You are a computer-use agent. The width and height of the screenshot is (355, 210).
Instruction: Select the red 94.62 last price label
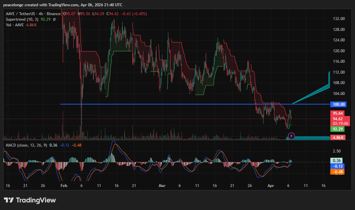tap(338, 118)
